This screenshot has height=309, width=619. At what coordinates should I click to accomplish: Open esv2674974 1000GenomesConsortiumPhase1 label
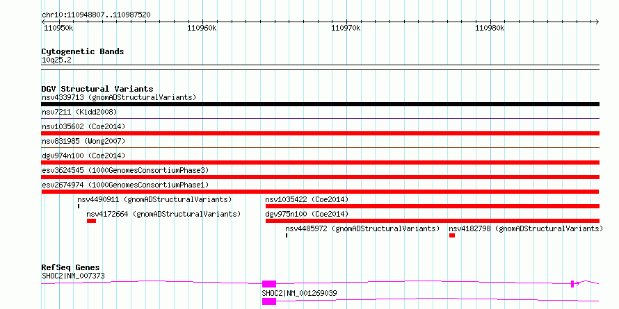pyautogui.click(x=124, y=185)
